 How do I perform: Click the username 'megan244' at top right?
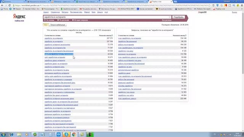202,12
